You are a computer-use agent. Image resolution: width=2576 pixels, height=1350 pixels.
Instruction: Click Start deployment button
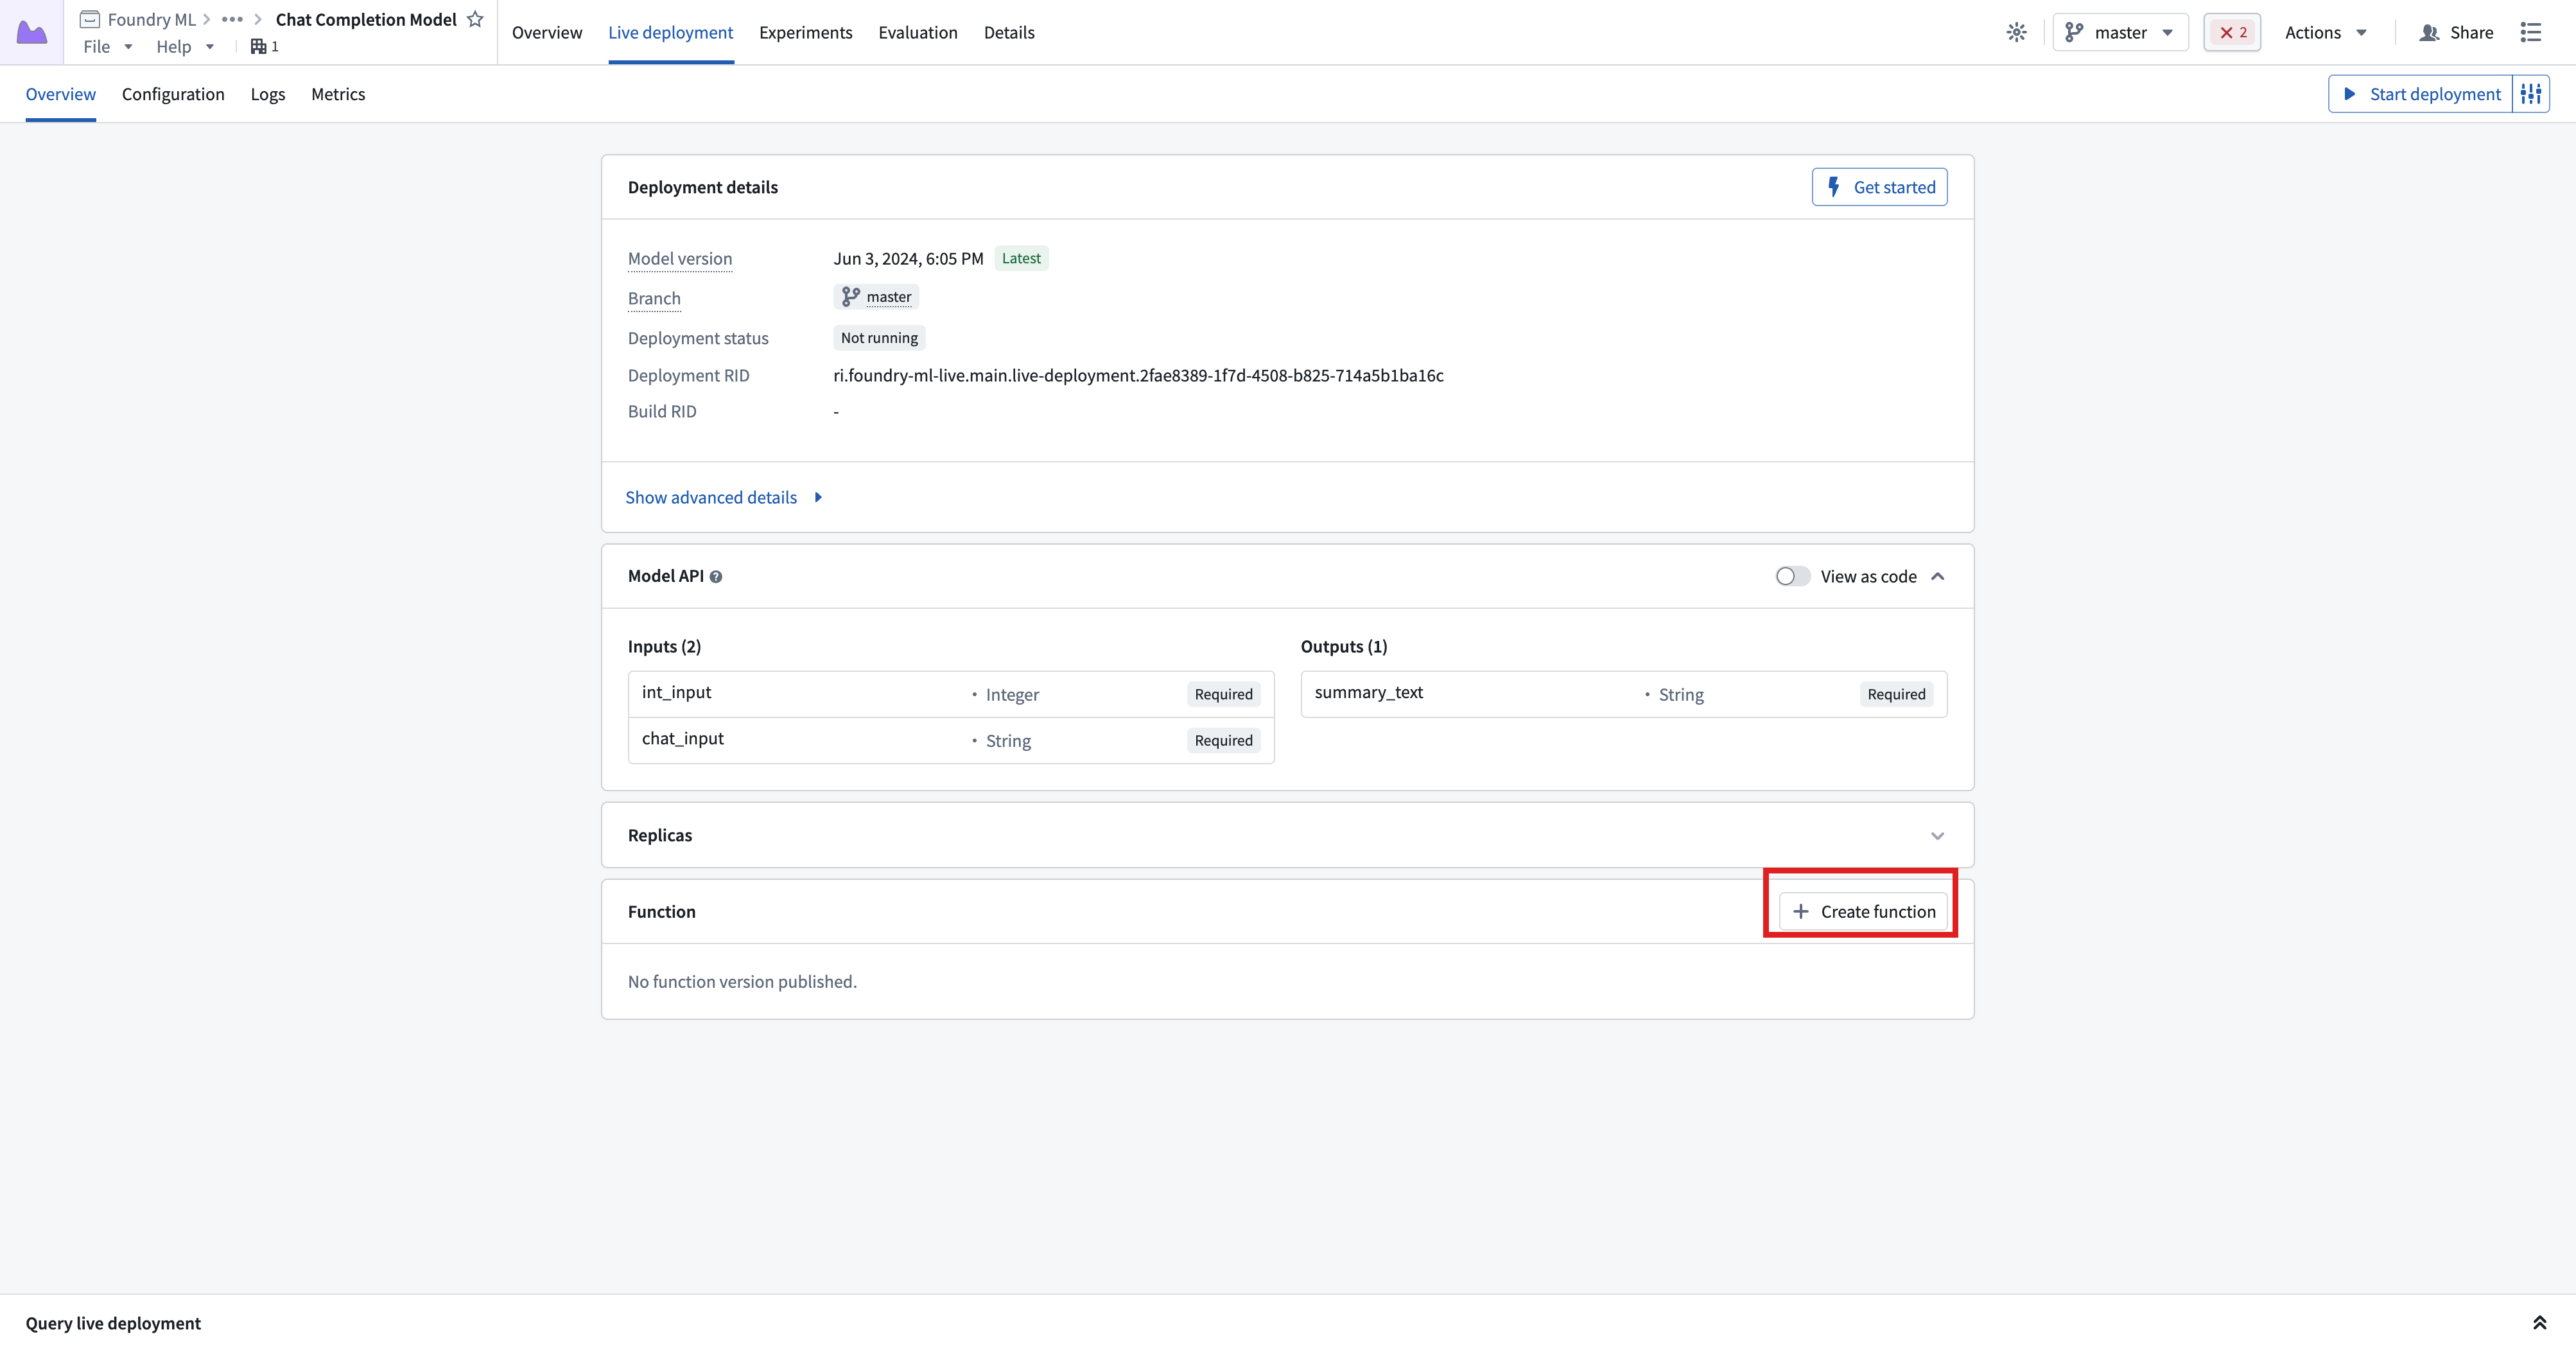2420,94
